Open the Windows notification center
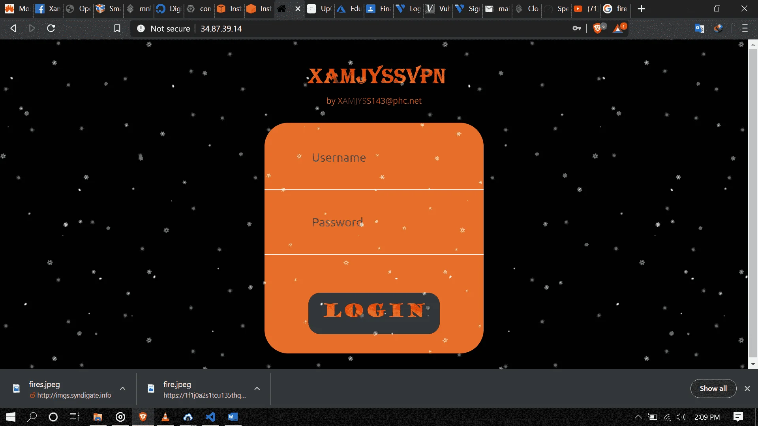Image resolution: width=758 pixels, height=426 pixels. tap(738, 417)
